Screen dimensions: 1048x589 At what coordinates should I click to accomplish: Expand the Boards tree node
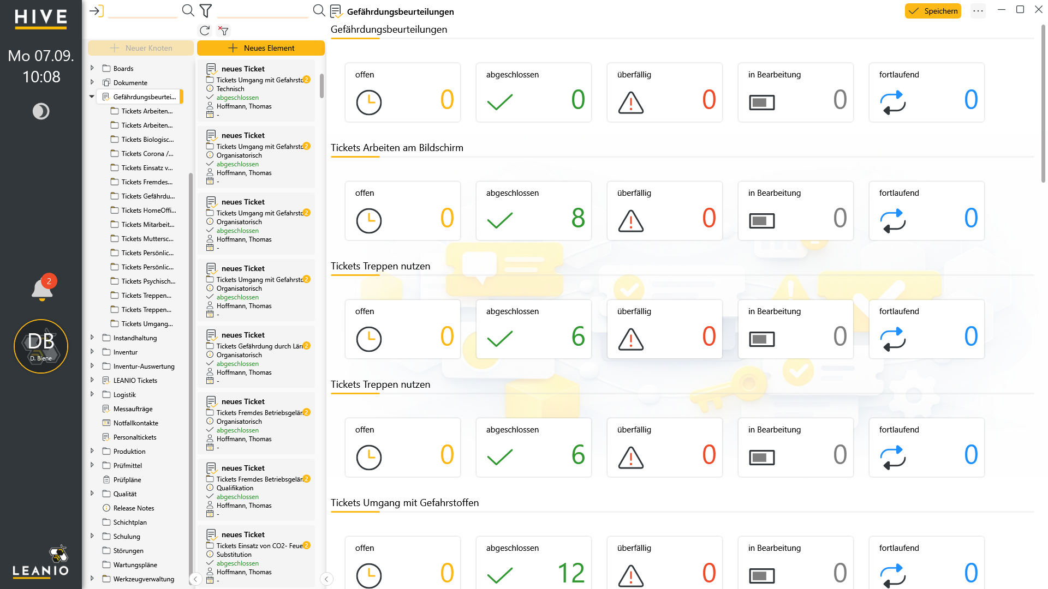pos(92,68)
